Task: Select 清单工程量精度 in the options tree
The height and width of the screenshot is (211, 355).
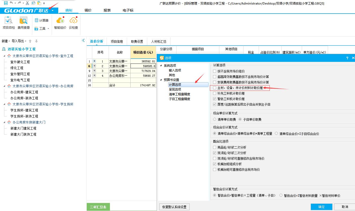Action: pyautogui.click(x=180, y=94)
